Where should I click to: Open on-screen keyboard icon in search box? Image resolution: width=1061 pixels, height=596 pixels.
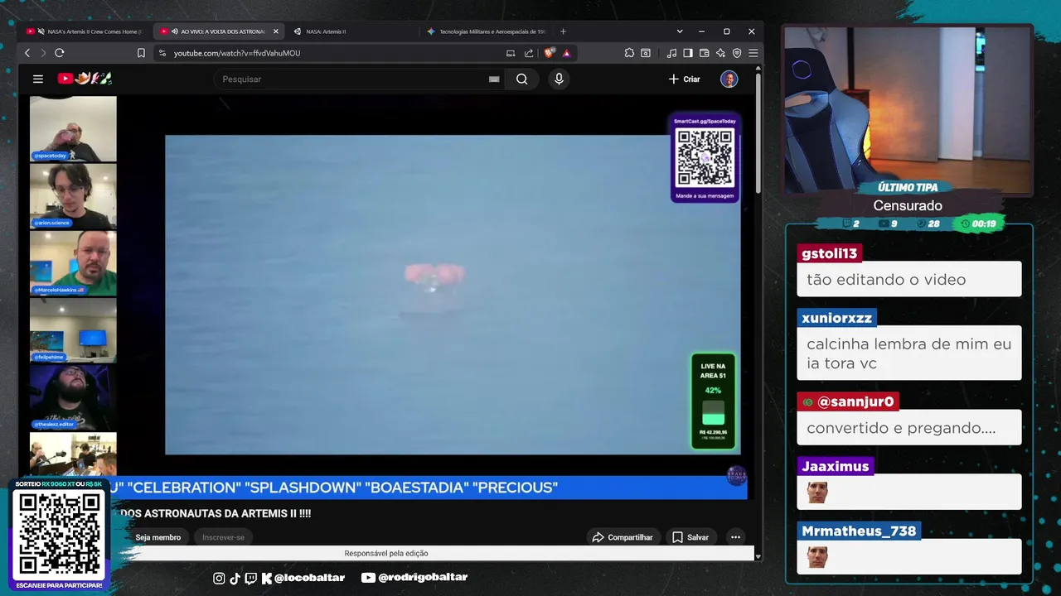coord(494,79)
